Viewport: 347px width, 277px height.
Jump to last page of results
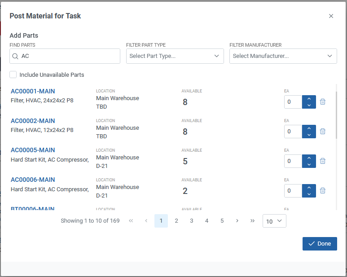click(x=252, y=221)
